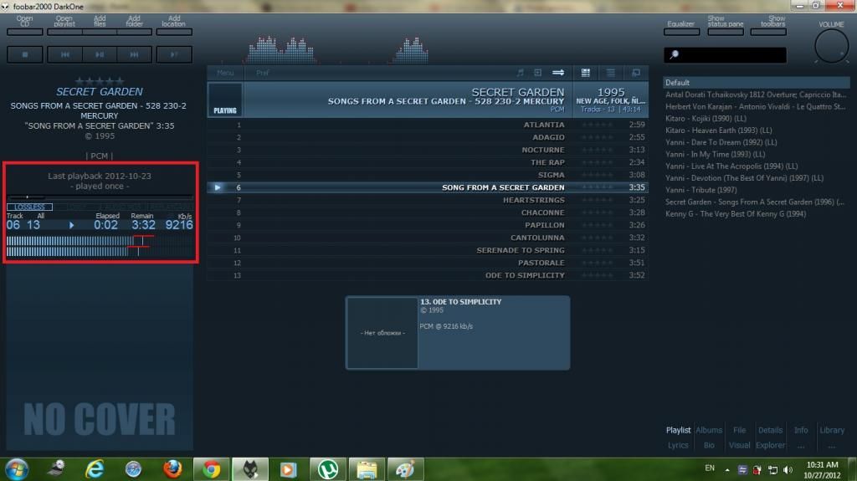The height and width of the screenshot is (481, 857).
Task: Click the overlapping windows icon in playlist toolbar
Action: pos(636,73)
